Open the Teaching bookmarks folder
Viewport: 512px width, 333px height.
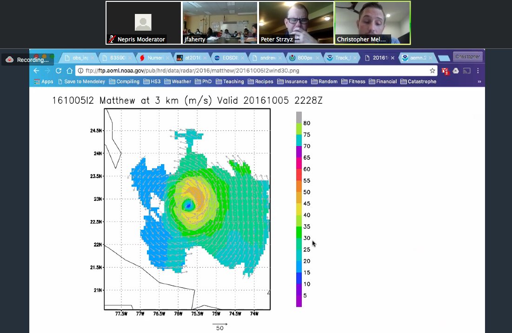pyautogui.click(x=230, y=81)
